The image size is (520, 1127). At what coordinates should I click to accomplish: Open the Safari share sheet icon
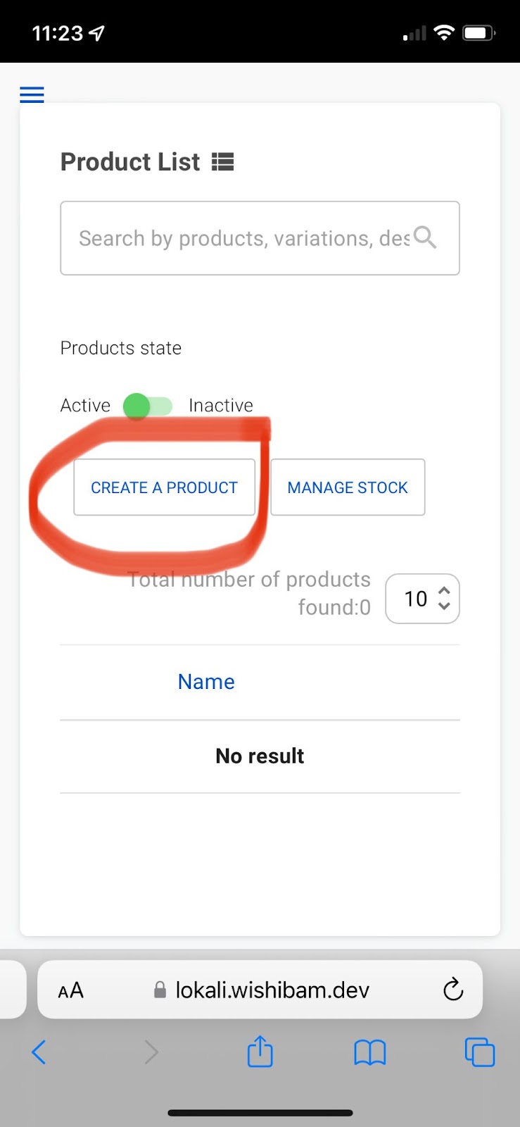pos(260,1051)
